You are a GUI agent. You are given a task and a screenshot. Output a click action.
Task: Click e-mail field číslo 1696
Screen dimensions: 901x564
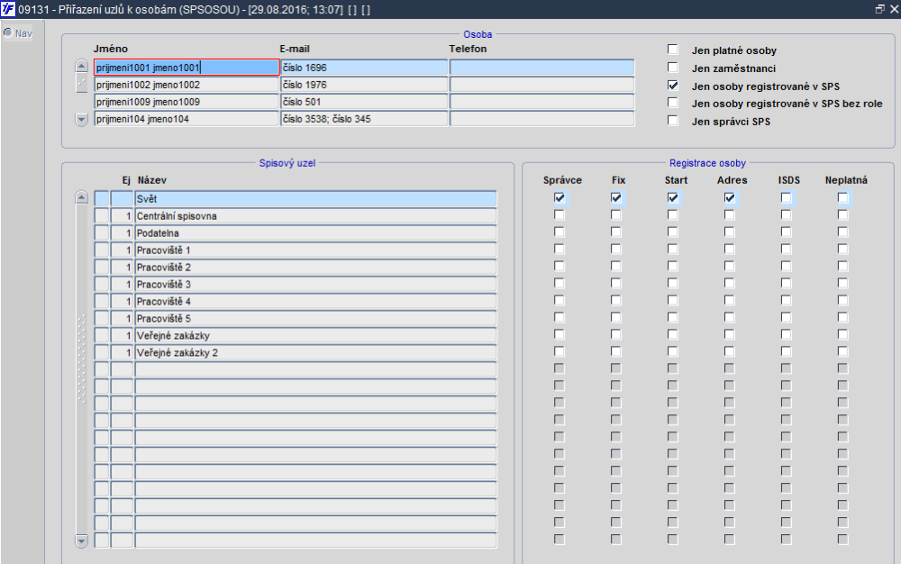click(x=364, y=68)
